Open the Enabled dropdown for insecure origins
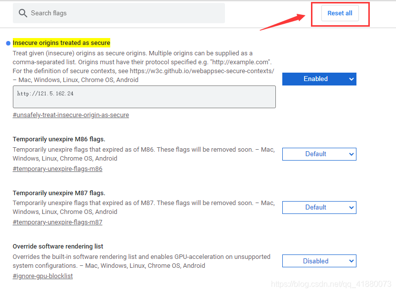The width and height of the screenshot is (396, 293). click(319, 79)
